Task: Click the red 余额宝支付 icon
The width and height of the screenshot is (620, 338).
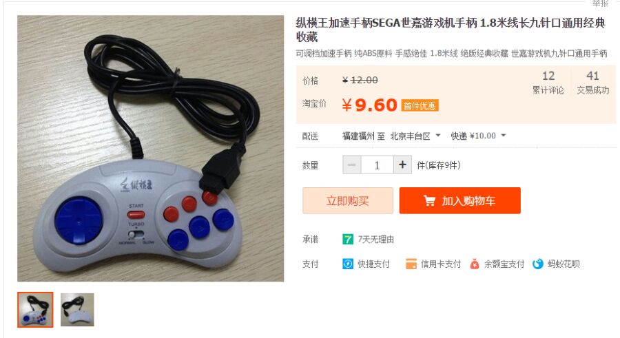Action: click(x=475, y=264)
